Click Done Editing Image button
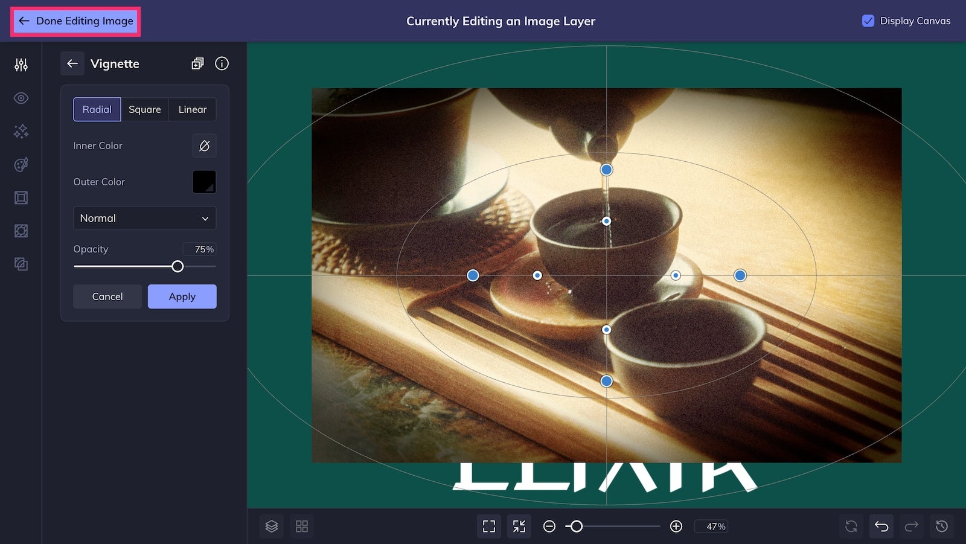This screenshot has width=966, height=544. (x=75, y=21)
